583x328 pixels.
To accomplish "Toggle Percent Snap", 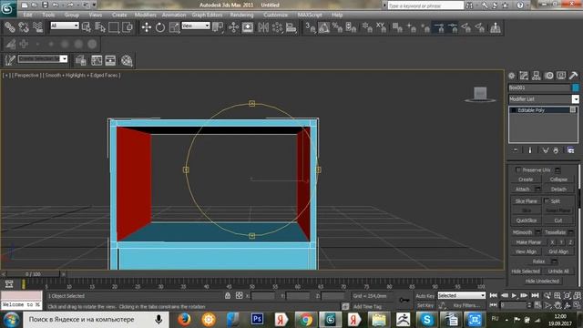I will [x=338, y=27].
